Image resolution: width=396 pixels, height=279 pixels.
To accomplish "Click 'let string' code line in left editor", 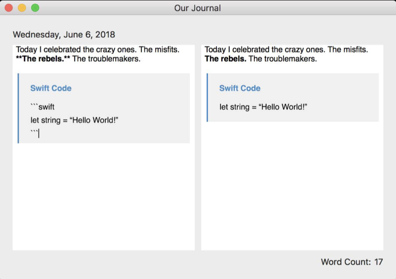I will 74,120.
